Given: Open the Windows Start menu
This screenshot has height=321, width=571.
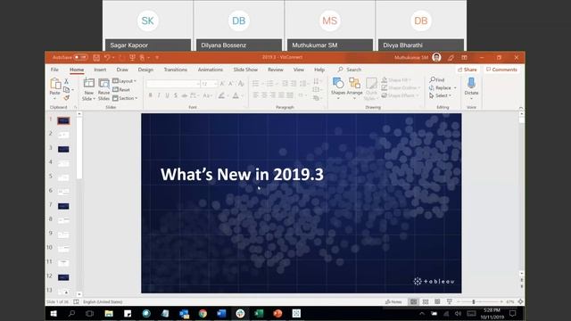Looking at the screenshot, I should pos(54,313).
